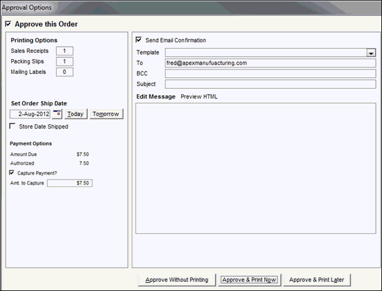Image resolution: width=382 pixels, height=291 pixels.
Task: Toggle the Approve this Order checkbox
Action: [x=7, y=24]
